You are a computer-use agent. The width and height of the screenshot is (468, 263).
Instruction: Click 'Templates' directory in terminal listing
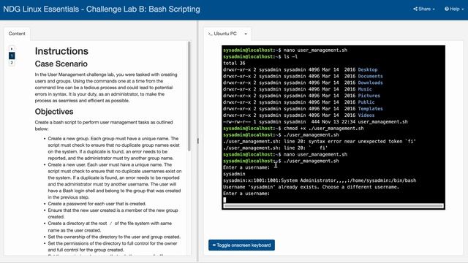click(x=371, y=109)
